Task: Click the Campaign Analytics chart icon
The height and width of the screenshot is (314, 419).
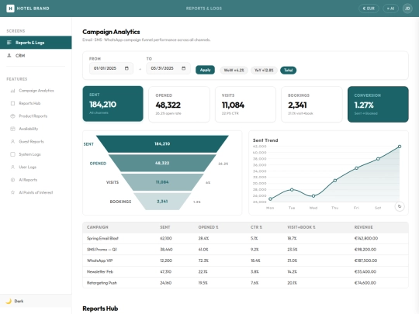Action: click(x=12, y=91)
